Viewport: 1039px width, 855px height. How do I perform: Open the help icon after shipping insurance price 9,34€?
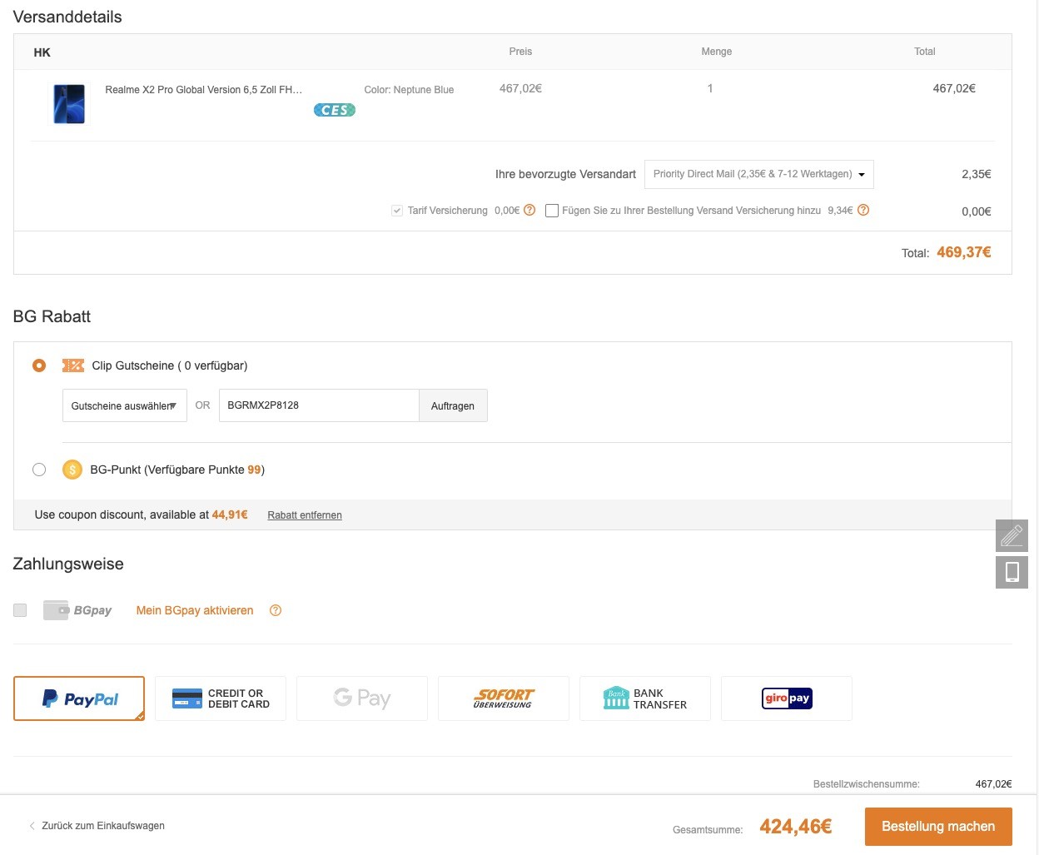[x=863, y=210]
